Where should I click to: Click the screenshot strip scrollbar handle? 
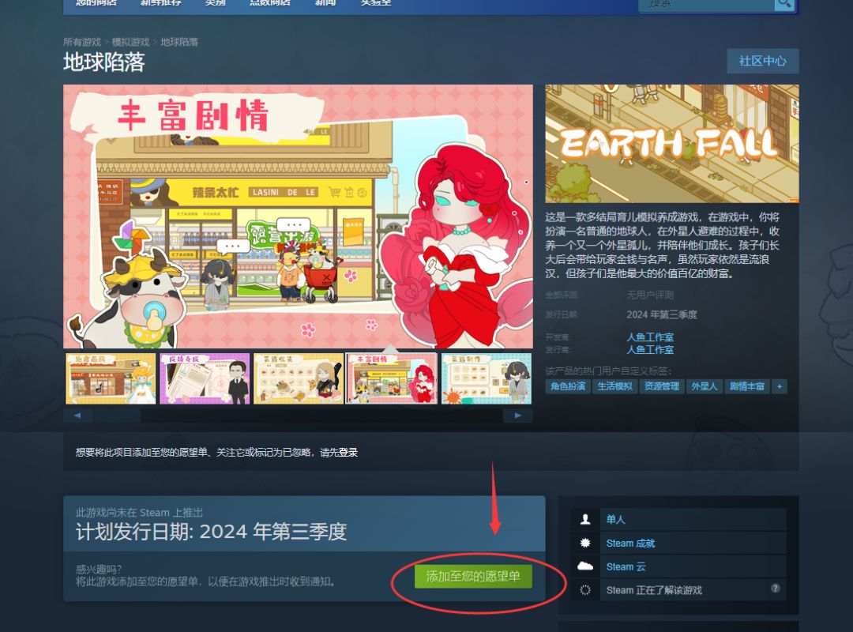click(117, 416)
